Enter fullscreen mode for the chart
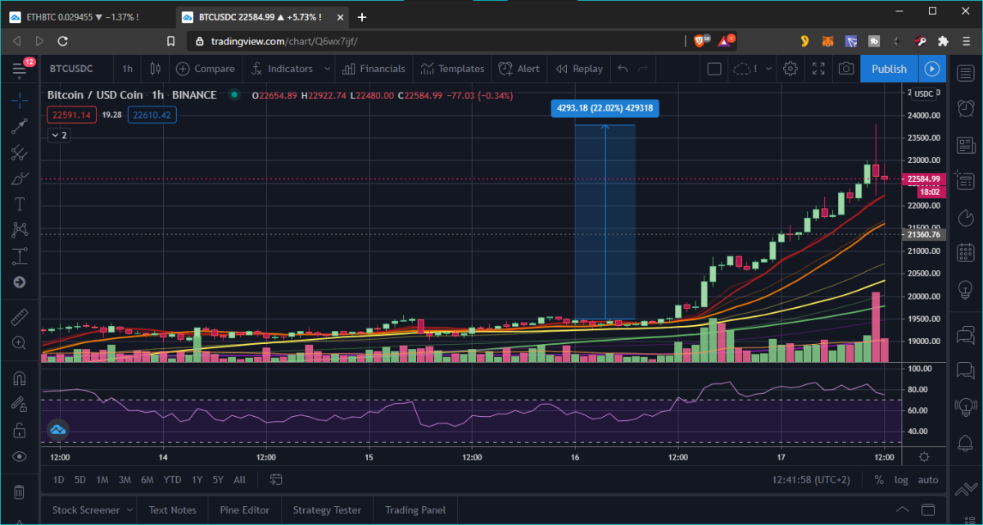This screenshot has height=525, width=983. 818,69
